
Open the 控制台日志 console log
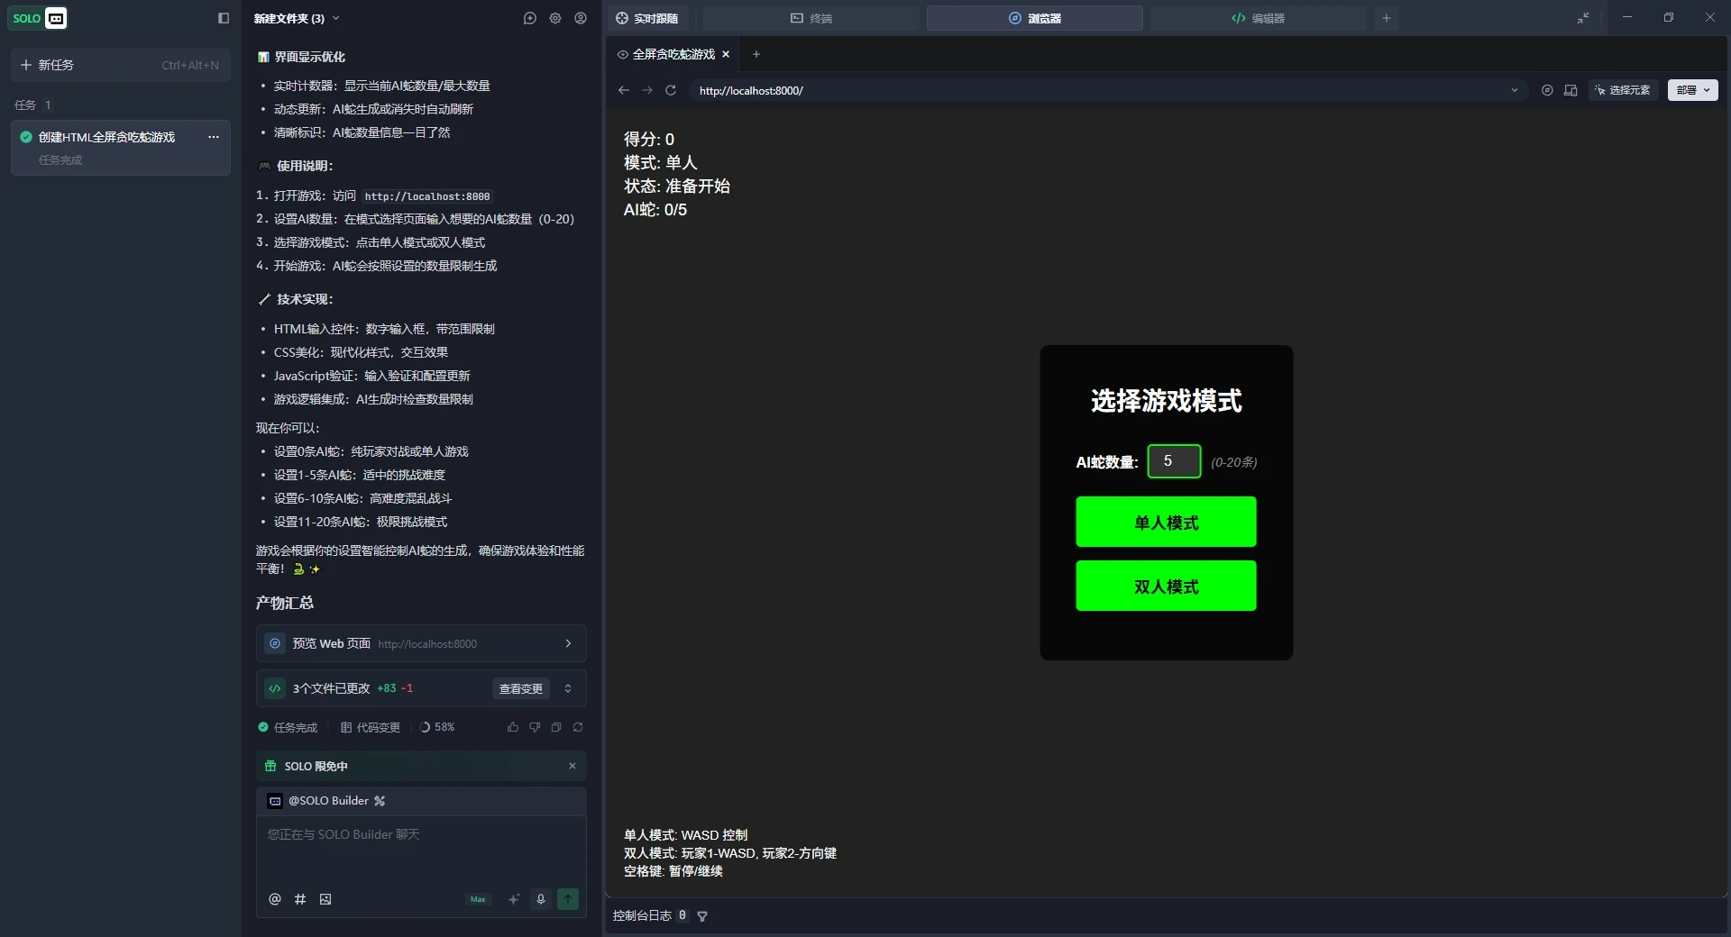642,915
